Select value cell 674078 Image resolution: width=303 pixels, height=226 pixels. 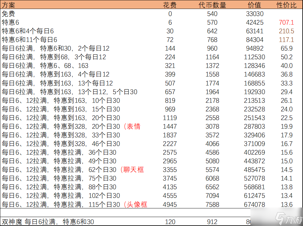(x=254, y=204)
